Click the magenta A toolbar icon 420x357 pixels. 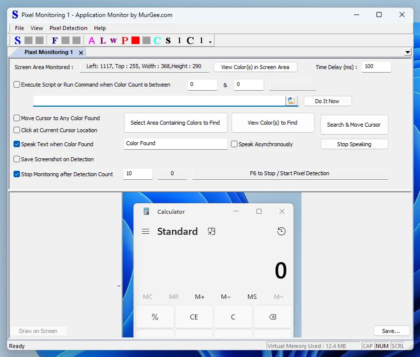(91, 41)
